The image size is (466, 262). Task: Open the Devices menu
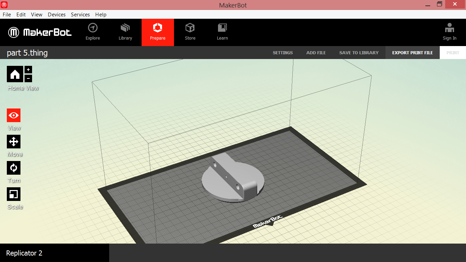tap(57, 15)
